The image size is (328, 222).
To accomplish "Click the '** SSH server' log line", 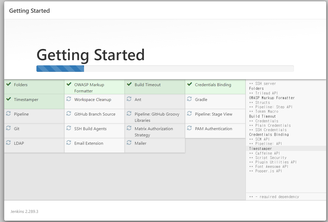I will point(263,84).
